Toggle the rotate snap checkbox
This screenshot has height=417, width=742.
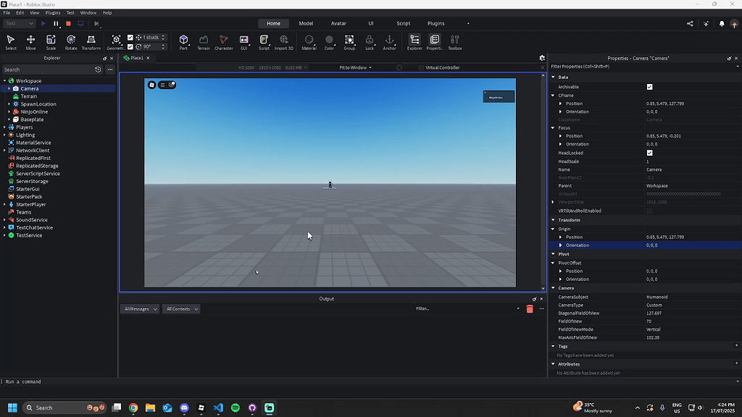(x=130, y=47)
